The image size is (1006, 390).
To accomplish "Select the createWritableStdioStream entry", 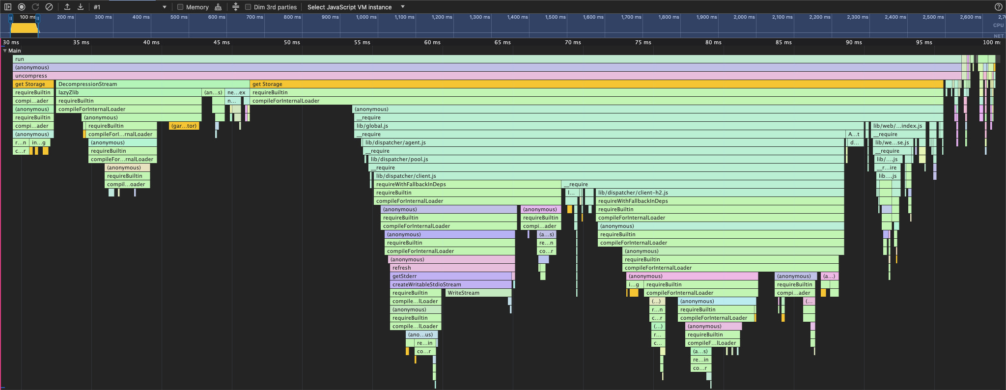I will point(451,284).
